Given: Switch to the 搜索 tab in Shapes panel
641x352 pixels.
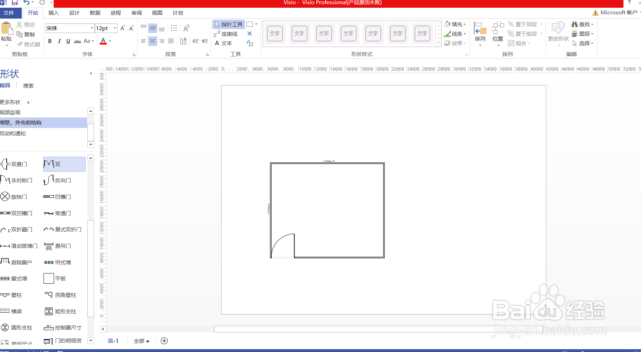Looking at the screenshot, I should click(28, 85).
